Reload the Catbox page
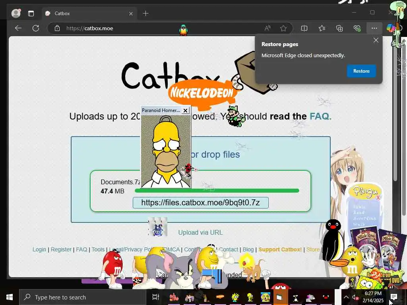 click(35, 28)
